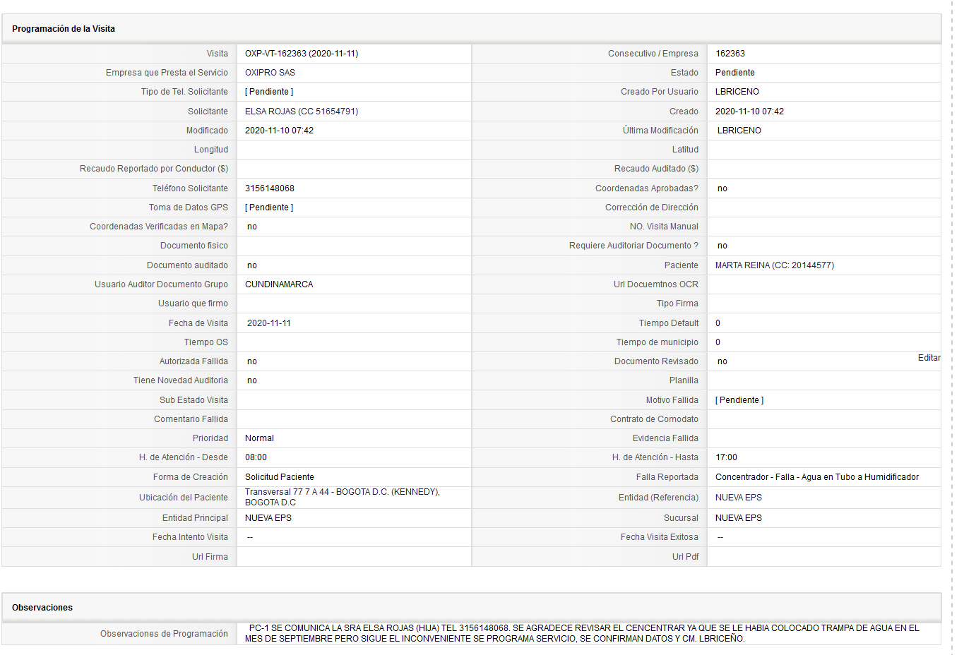Viewport: 964px width, 655px height.
Task: Click the Planilla label
Action: click(684, 380)
